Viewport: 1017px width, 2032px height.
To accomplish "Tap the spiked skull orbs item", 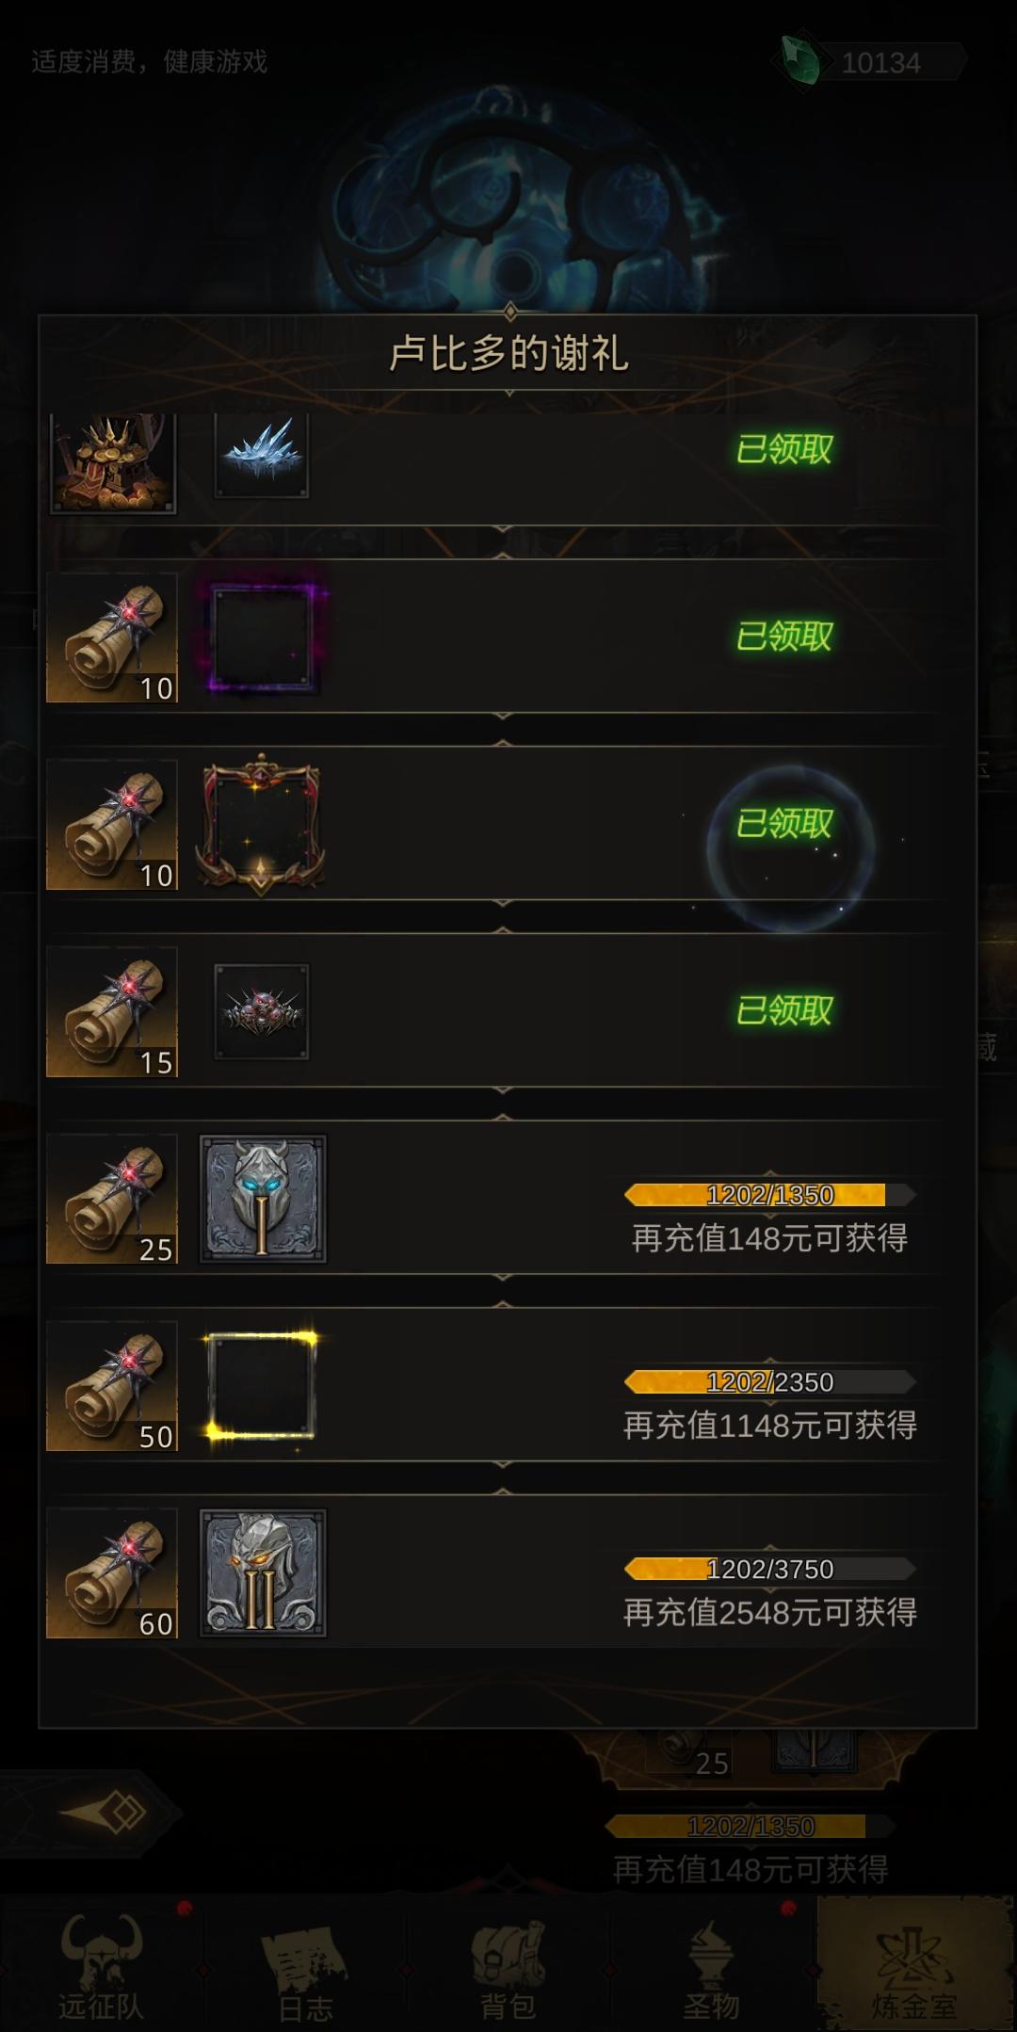I will 261,1011.
